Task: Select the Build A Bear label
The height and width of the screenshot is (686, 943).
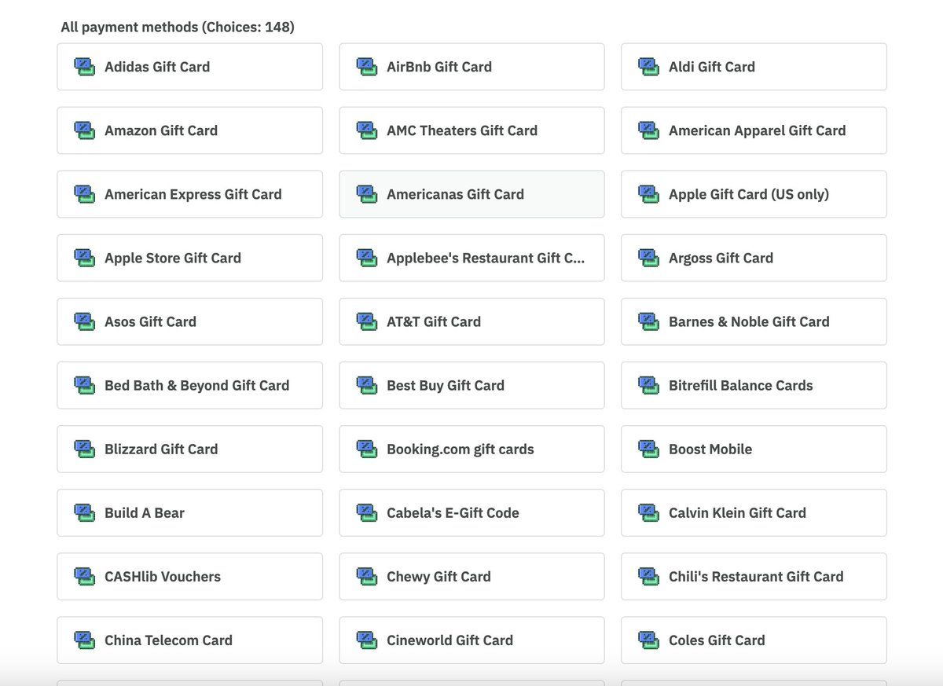Action: coord(145,512)
